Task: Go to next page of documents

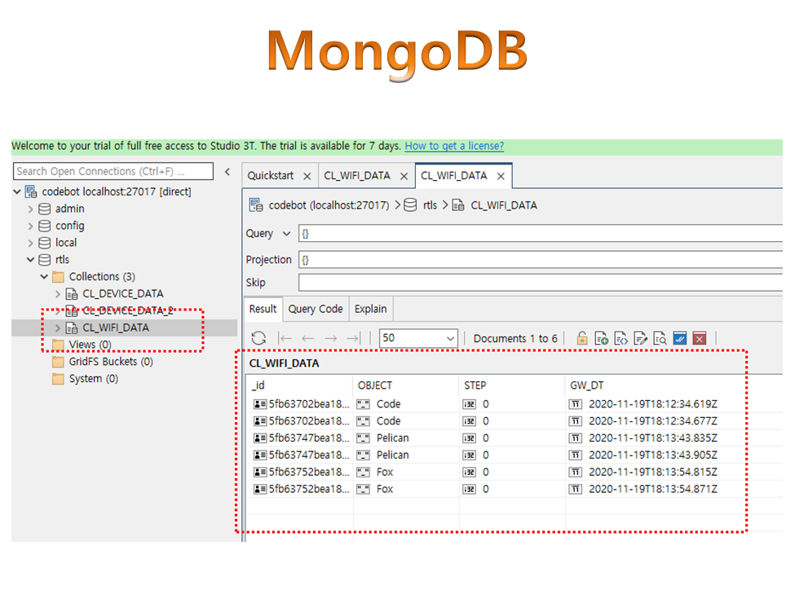Action: point(331,338)
